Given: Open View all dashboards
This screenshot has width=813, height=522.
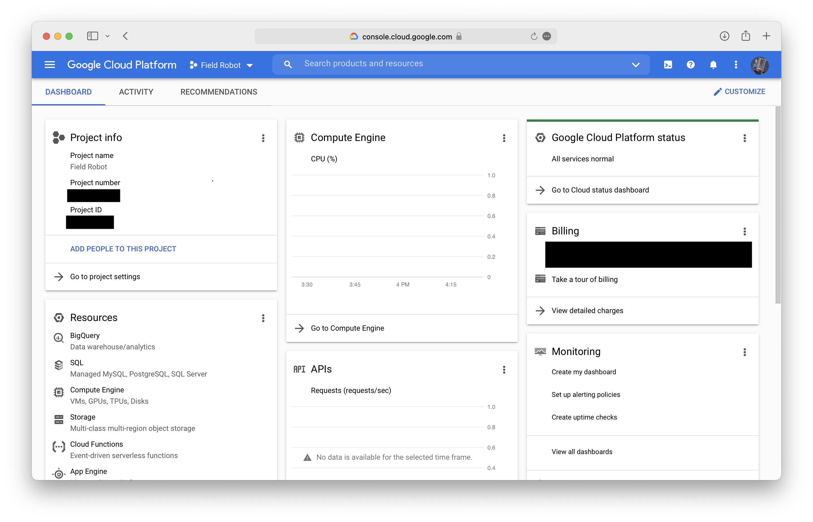Looking at the screenshot, I should click(x=582, y=452).
